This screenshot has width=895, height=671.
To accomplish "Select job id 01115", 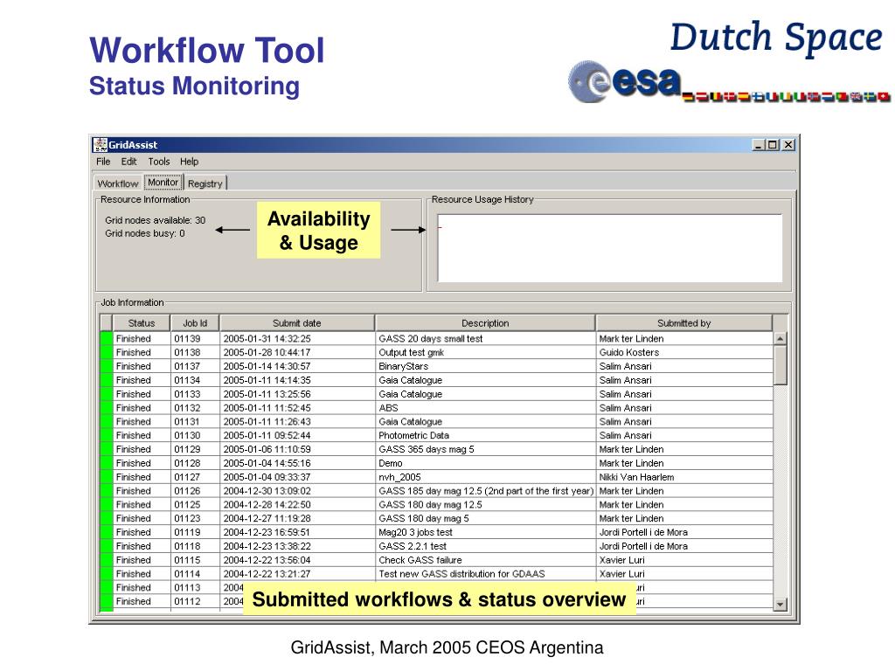I will pyautogui.click(x=195, y=560).
